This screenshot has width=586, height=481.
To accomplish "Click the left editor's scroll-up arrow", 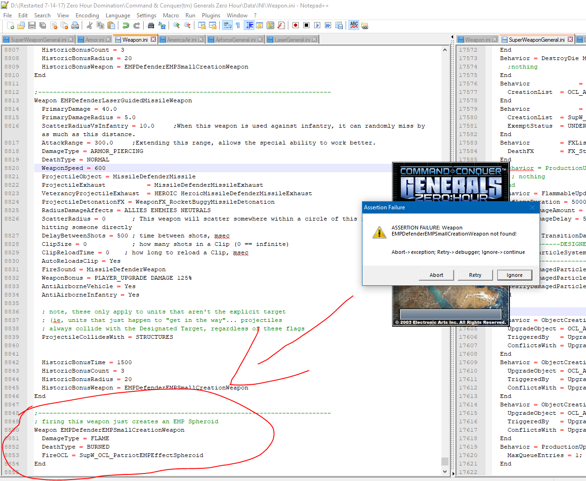I will pyautogui.click(x=445, y=50).
